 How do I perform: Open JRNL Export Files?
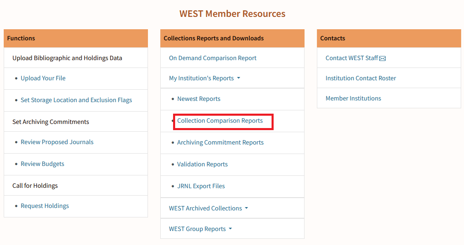(x=201, y=186)
